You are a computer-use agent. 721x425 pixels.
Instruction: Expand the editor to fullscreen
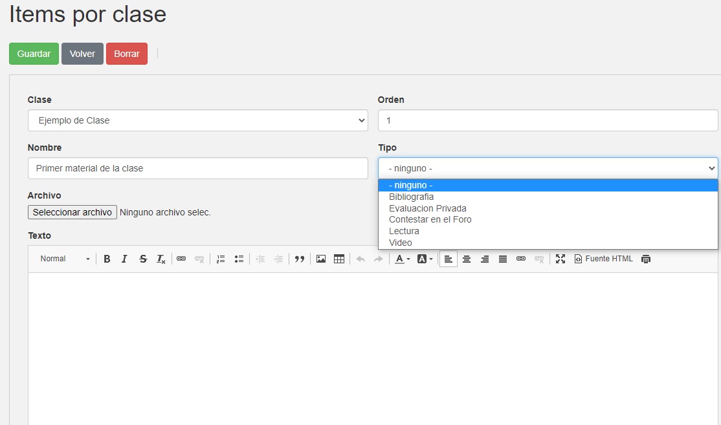point(560,259)
